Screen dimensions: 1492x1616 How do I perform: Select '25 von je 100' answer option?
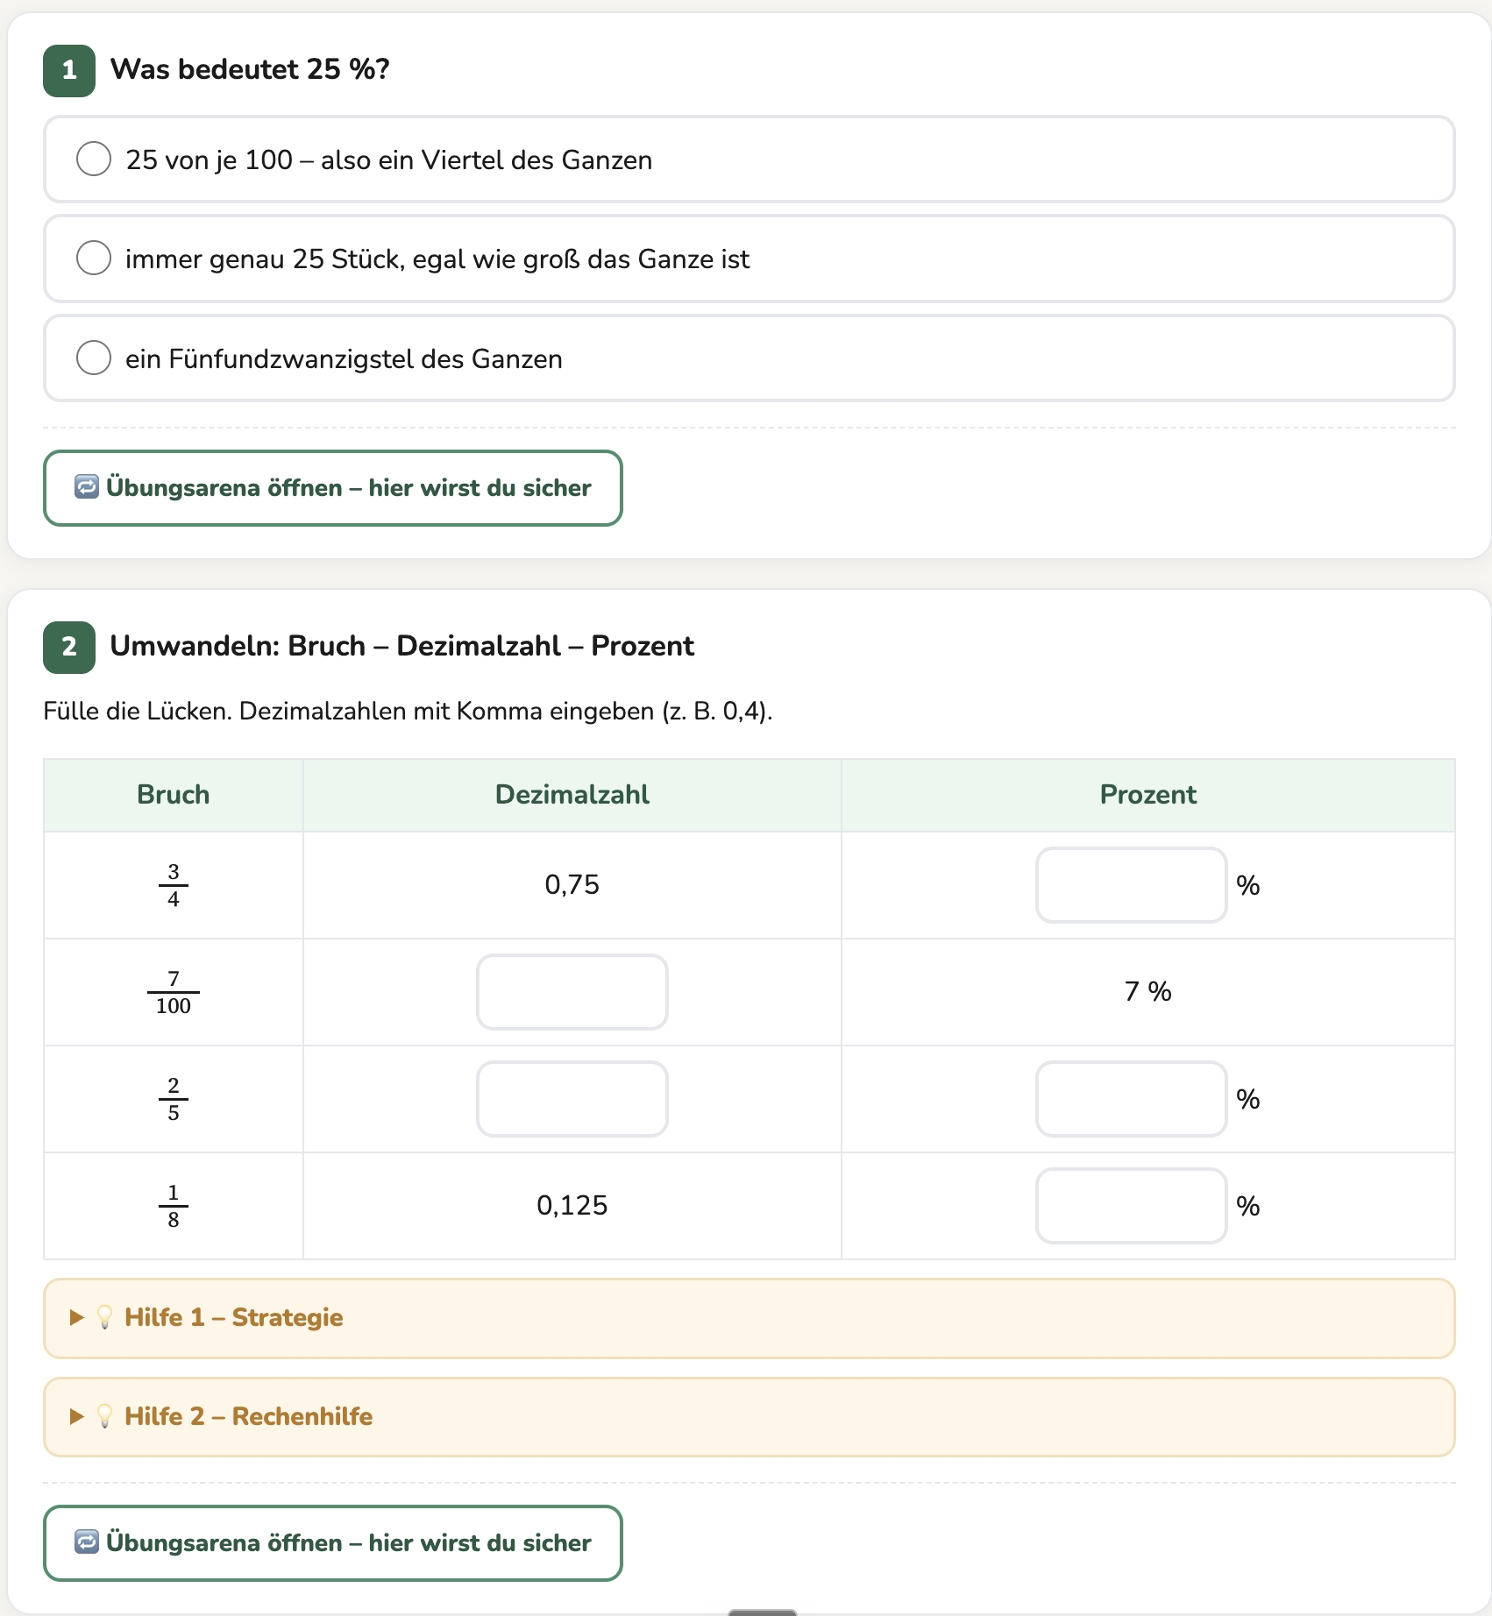pyautogui.click(x=749, y=159)
